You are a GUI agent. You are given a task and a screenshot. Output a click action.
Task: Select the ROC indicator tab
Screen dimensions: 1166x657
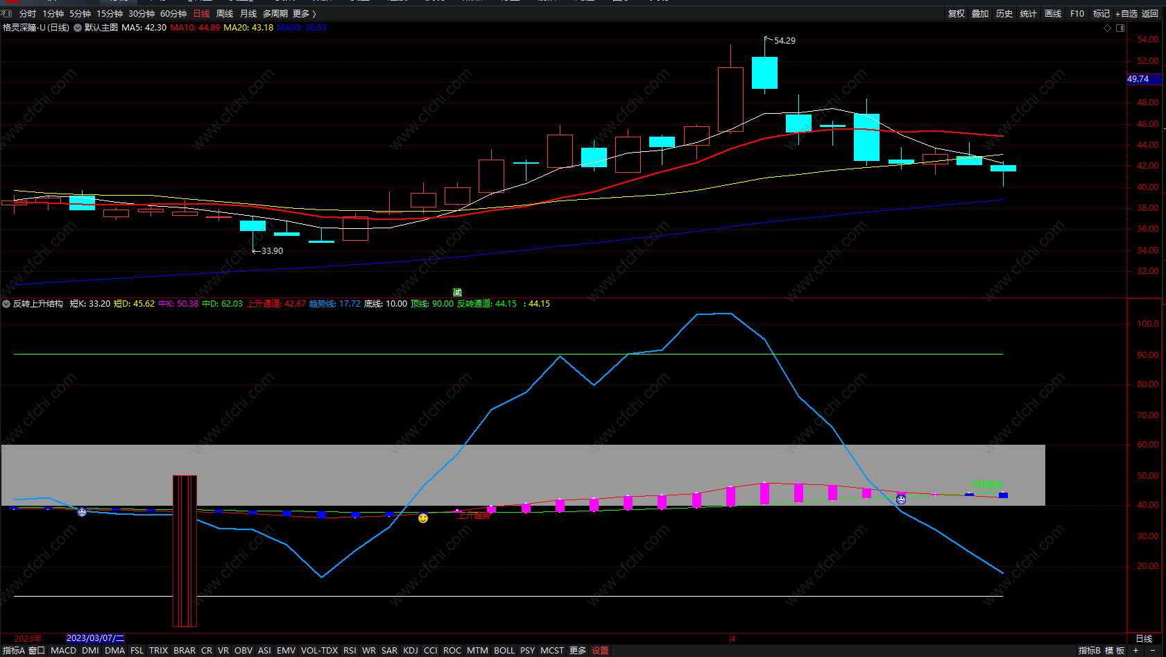452,651
